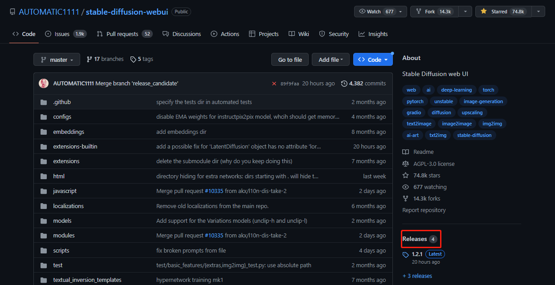Open the 1.2.1 Latest release link

(417, 254)
